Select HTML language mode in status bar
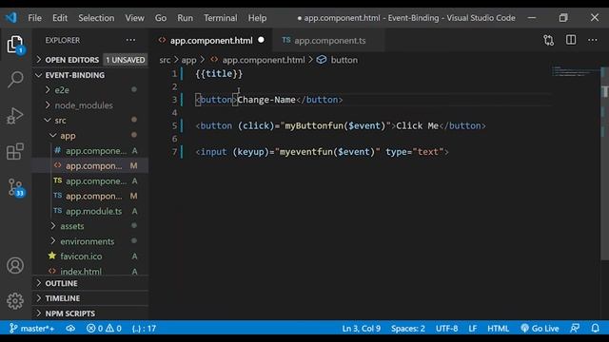The width and height of the screenshot is (609, 342). (x=499, y=329)
